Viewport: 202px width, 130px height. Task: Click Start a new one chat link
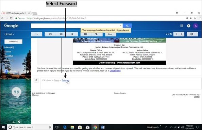(16, 106)
